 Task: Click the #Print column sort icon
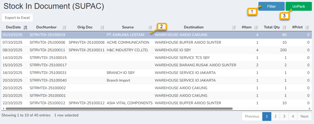tap(307, 27)
